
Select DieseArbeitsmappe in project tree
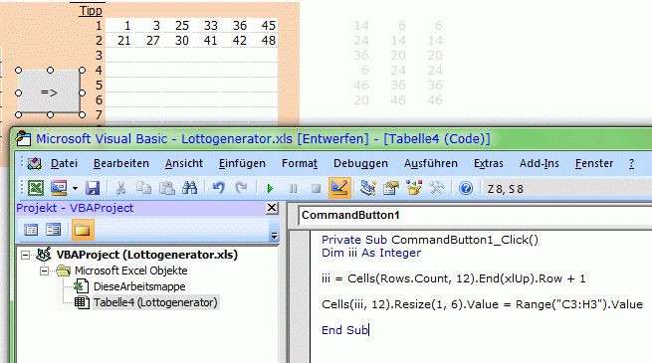(139, 286)
